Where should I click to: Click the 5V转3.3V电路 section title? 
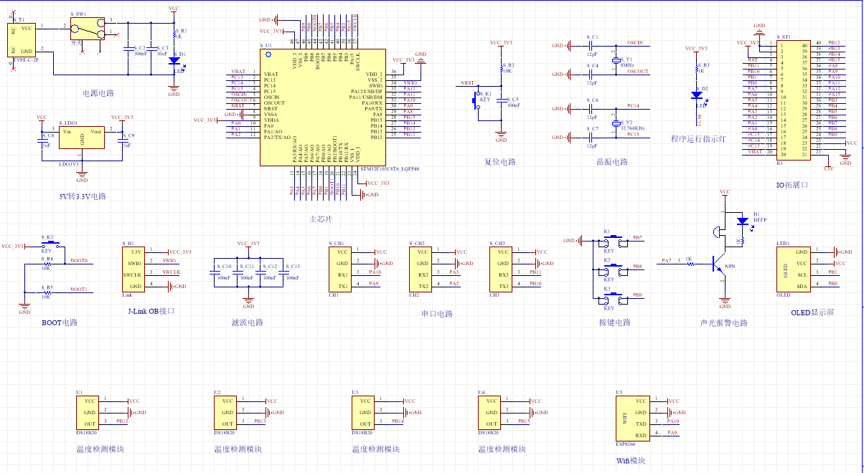(x=82, y=196)
